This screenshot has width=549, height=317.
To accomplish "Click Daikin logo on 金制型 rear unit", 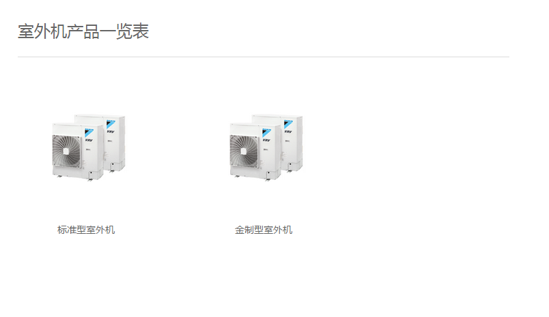I will click(289, 125).
